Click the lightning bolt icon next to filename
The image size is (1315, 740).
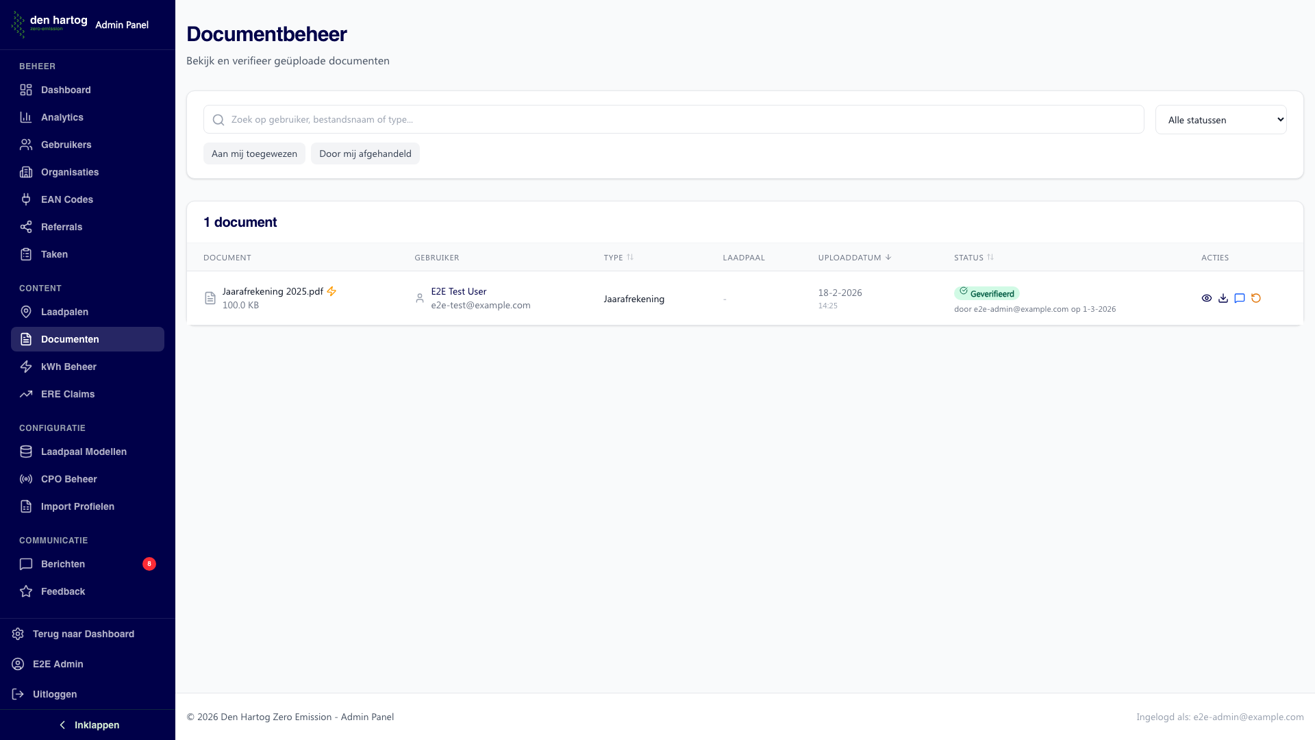pos(331,291)
